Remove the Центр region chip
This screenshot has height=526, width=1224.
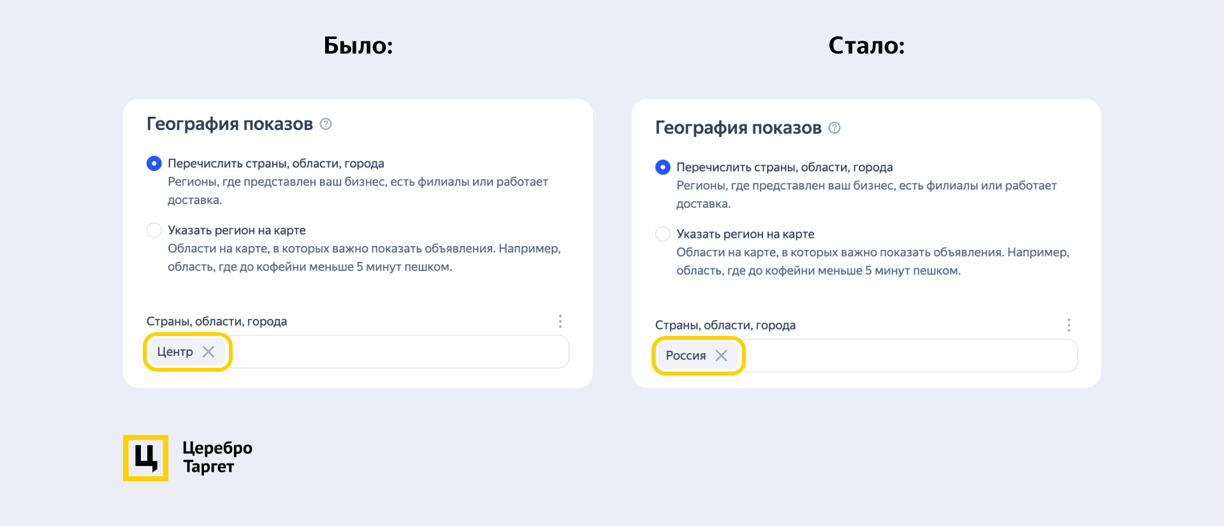[208, 352]
